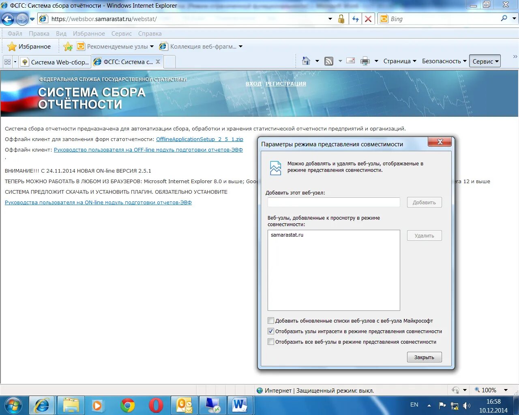Open zoom level 100% dropdown in status bar

(x=506, y=390)
